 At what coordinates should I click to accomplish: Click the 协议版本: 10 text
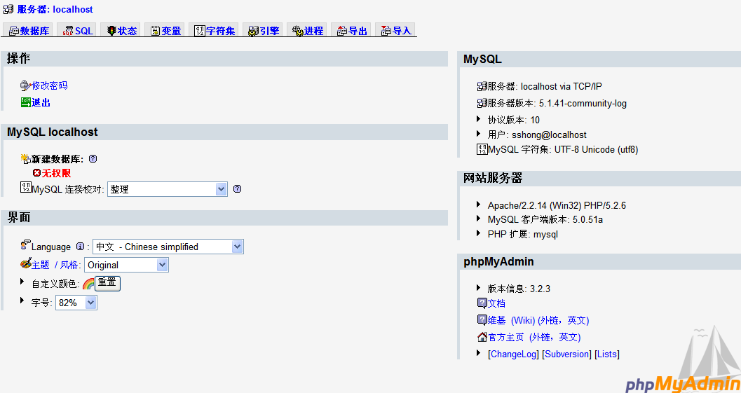pos(514,120)
